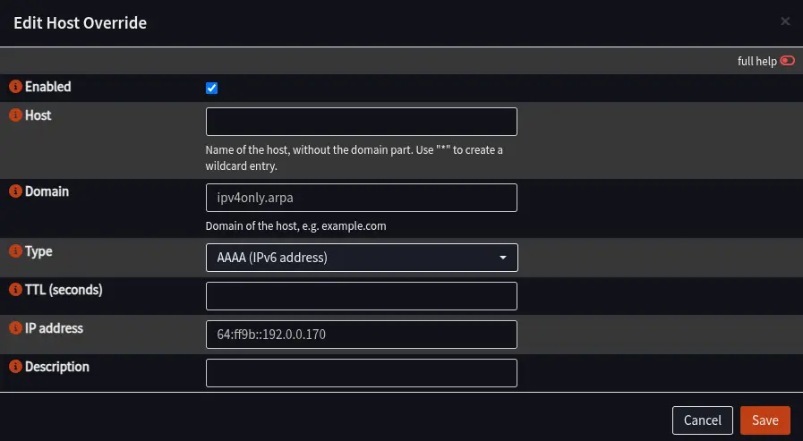Click the arrow on AAAA (IPv6 address) selector
This screenshot has width=803, height=441.
[503, 258]
